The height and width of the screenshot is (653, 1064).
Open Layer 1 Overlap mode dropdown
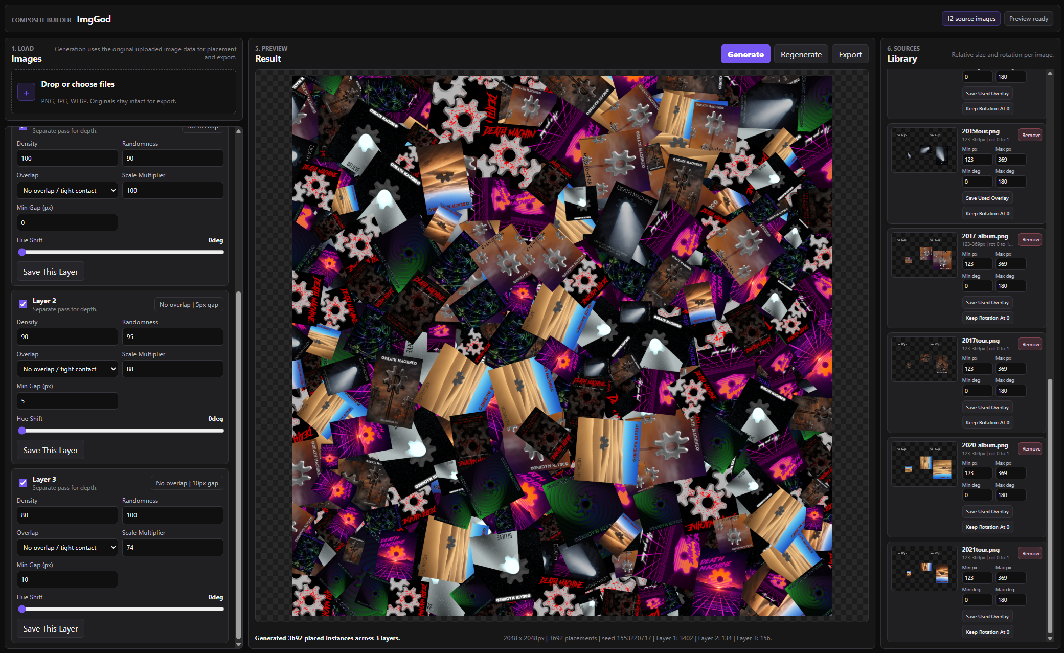[67, 191]
